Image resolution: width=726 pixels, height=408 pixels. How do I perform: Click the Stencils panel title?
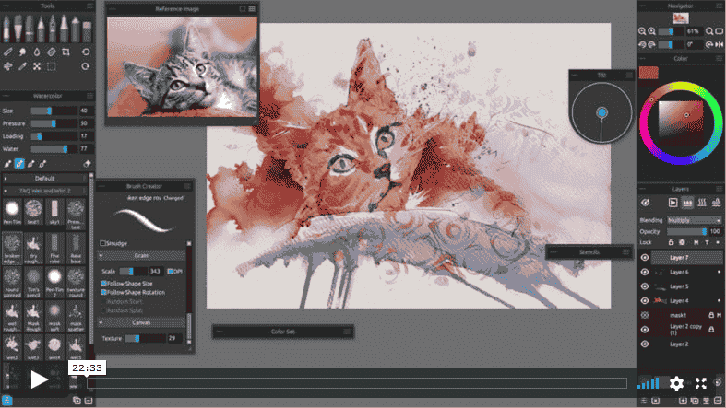click(589, 252)
